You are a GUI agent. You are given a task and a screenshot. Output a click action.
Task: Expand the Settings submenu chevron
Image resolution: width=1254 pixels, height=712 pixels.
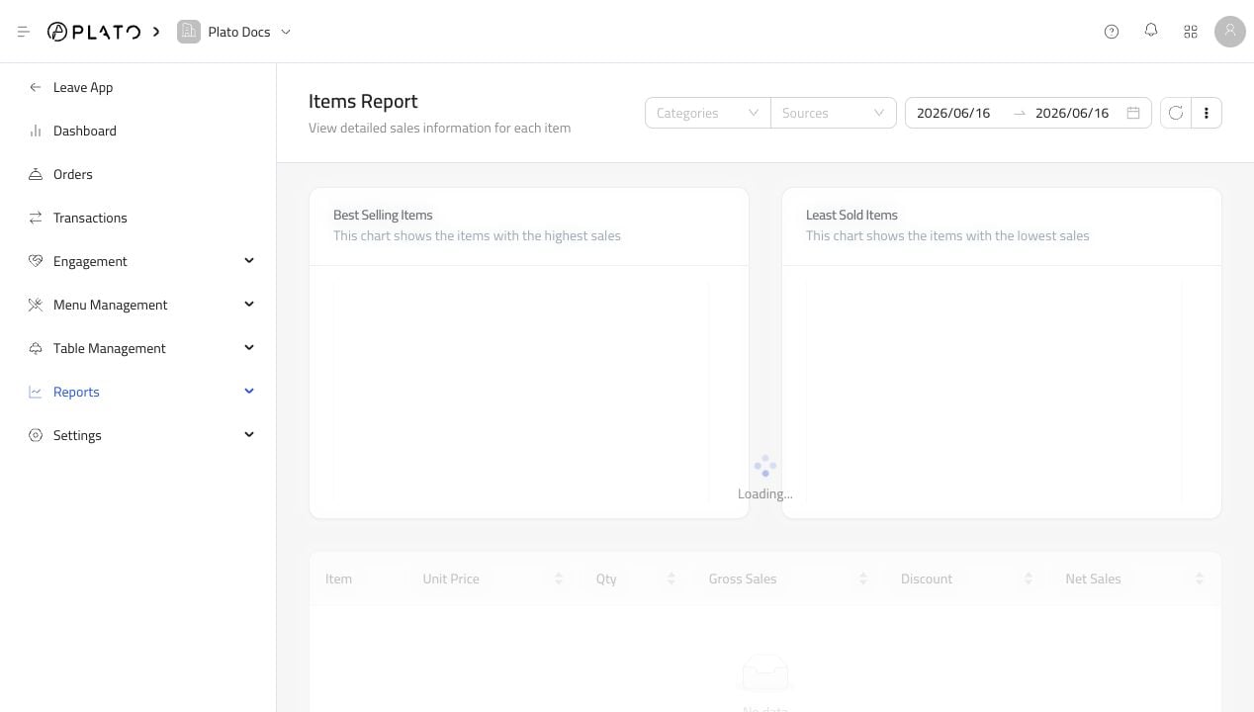click(x=249, y=435)
